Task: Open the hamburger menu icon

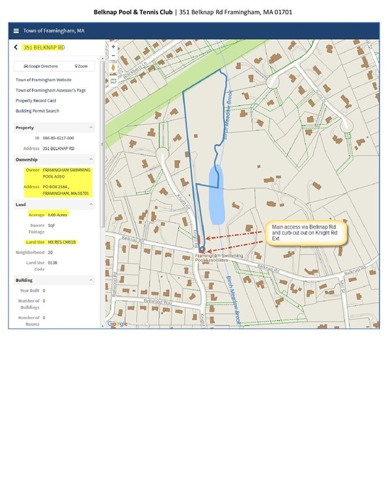Action: point(16,31)
